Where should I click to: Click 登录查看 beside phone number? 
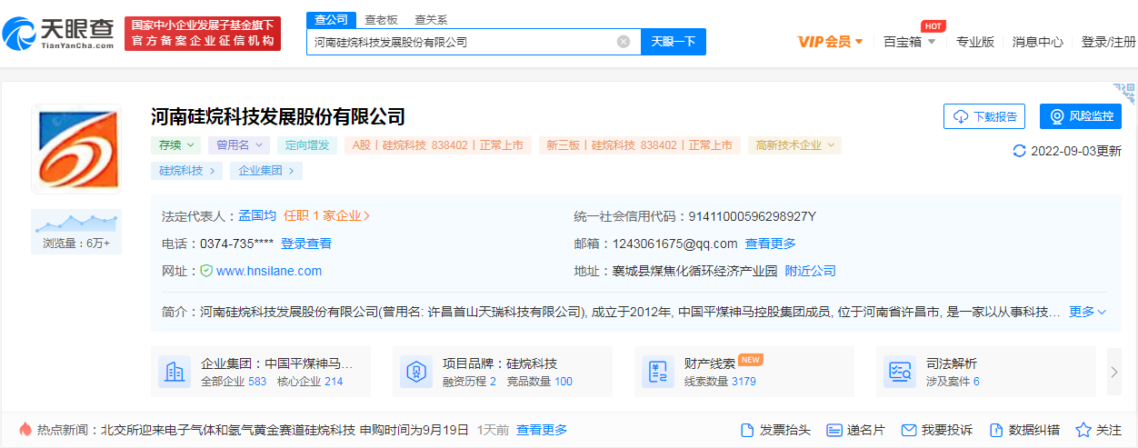point(306,244)
